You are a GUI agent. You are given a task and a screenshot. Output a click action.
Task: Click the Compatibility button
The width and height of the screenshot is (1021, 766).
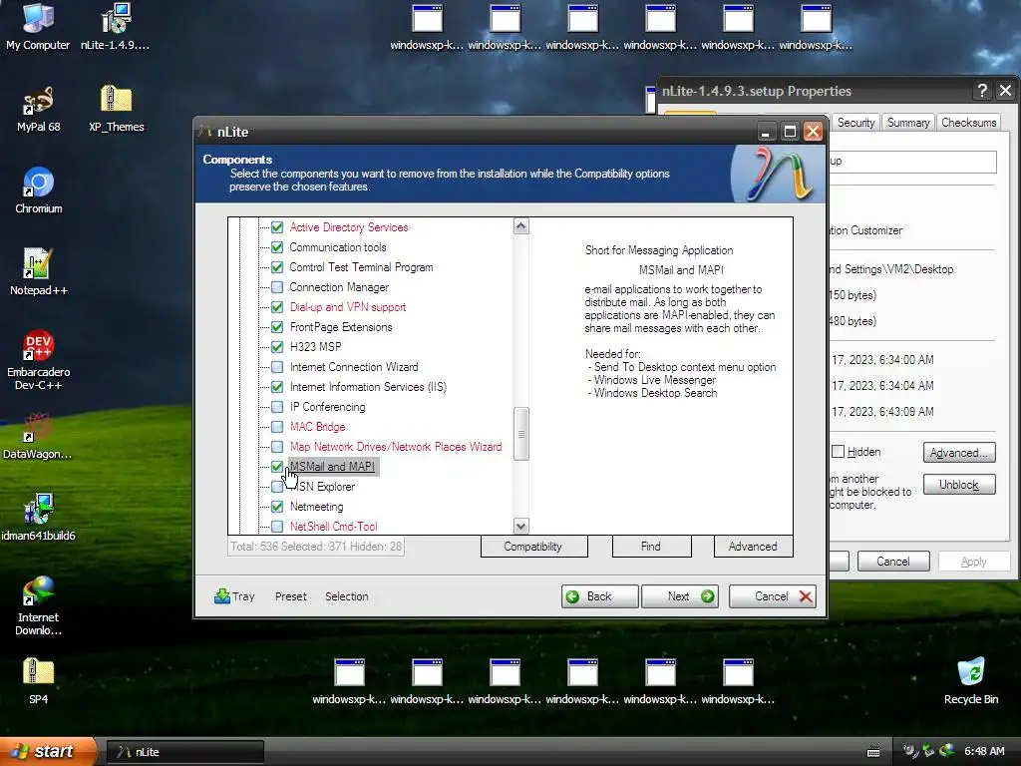(533, 547)
